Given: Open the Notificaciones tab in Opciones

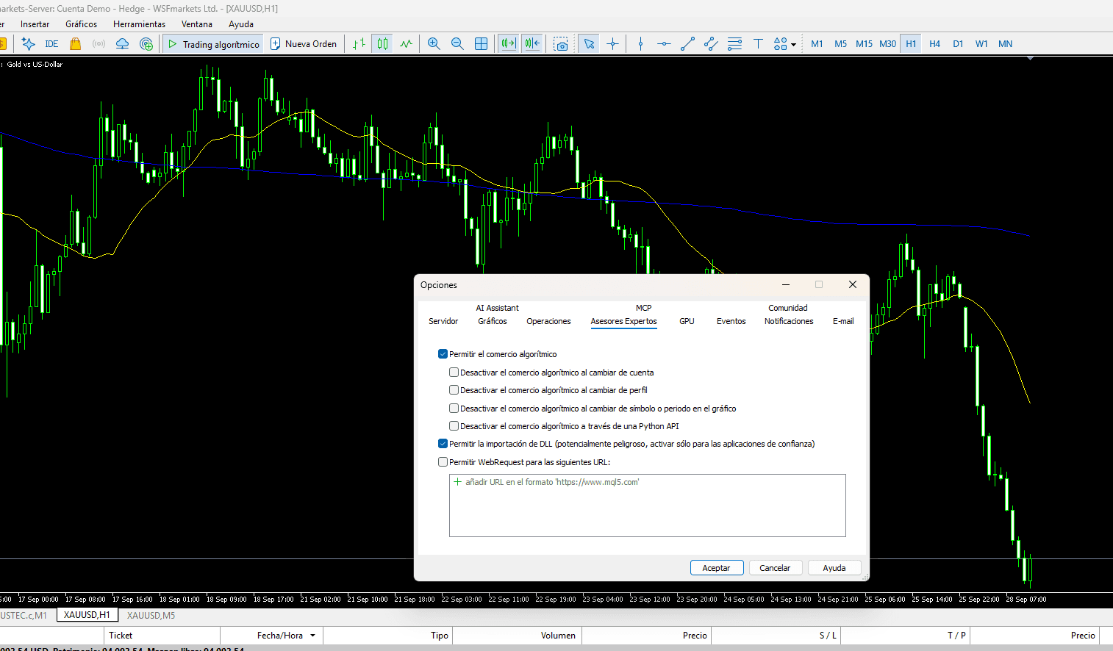Looking at the screenshot, I should point(789,321).
